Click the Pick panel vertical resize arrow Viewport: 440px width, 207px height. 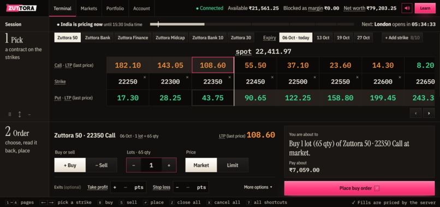(x=20, y=114)
